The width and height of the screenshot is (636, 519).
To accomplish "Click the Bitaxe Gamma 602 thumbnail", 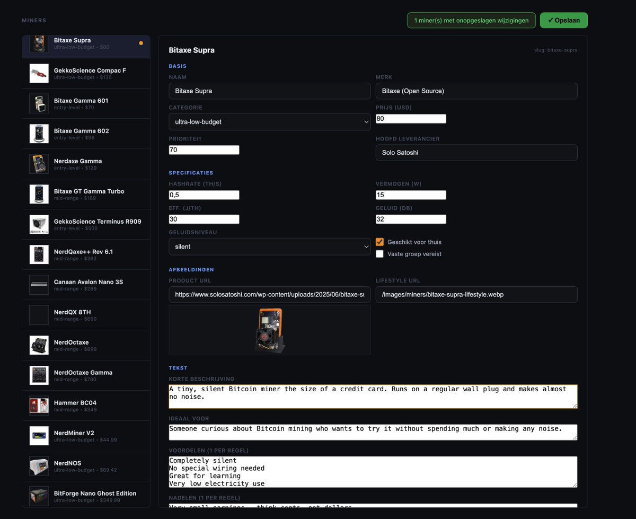I will pos(39,134).
